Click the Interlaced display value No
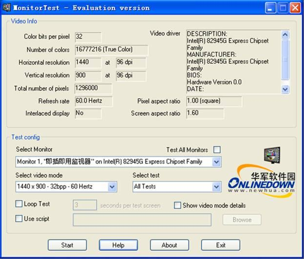The width and height of the screenshot is (304, 259). (x=88, y=113)
